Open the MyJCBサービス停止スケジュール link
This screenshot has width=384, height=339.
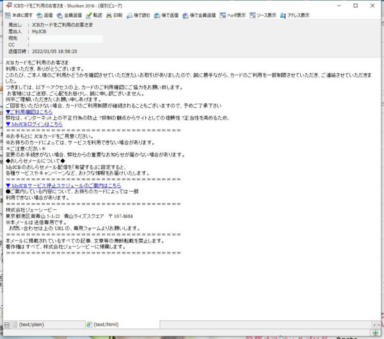tap(63, 185)
